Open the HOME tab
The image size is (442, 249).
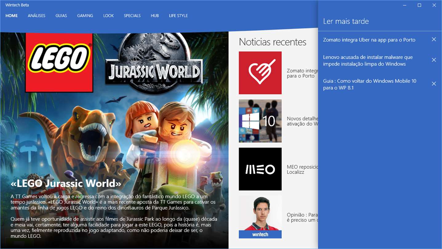coord(12,16)
